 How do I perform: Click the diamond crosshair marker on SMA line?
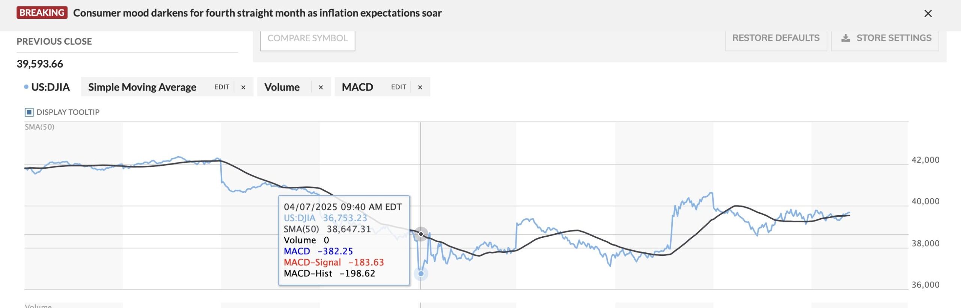click(421, 234)
